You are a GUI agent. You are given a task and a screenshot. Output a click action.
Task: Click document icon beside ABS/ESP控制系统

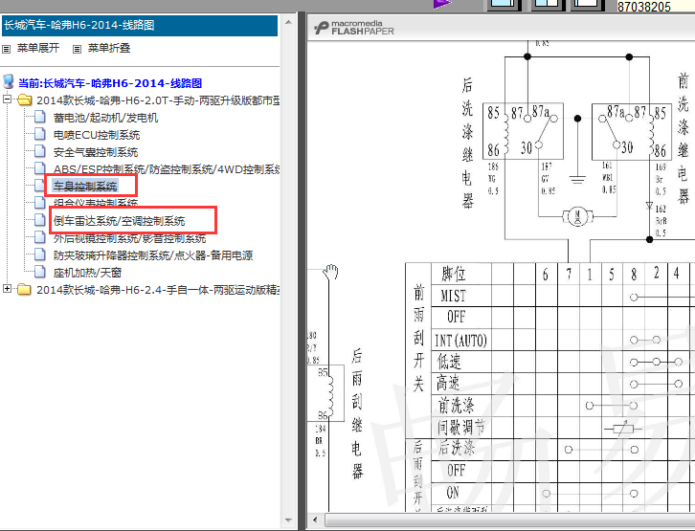pos(40,168)
